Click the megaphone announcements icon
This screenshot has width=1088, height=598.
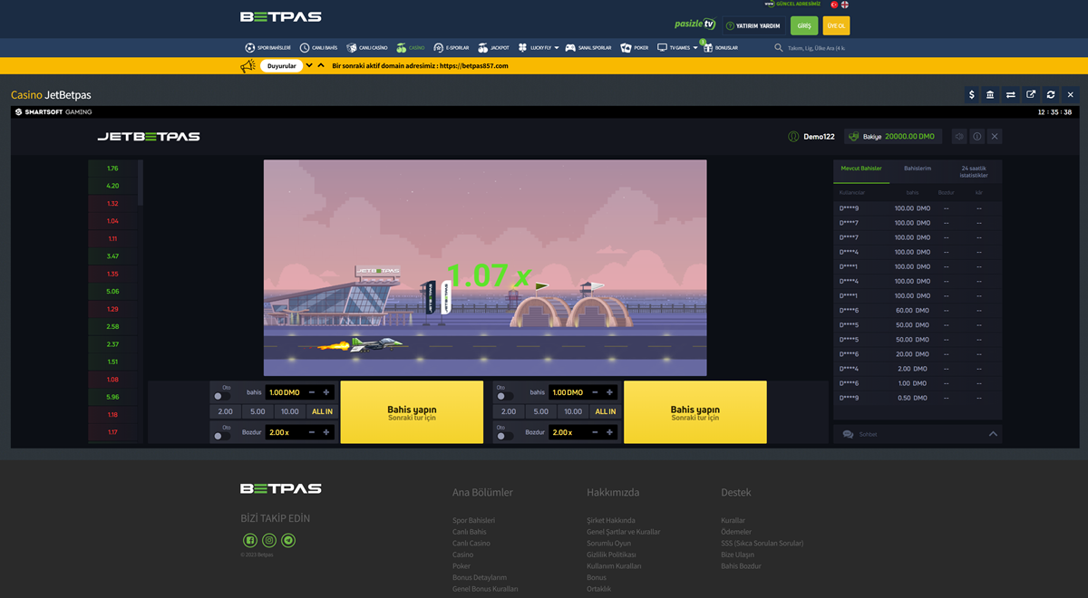[248, 66]
